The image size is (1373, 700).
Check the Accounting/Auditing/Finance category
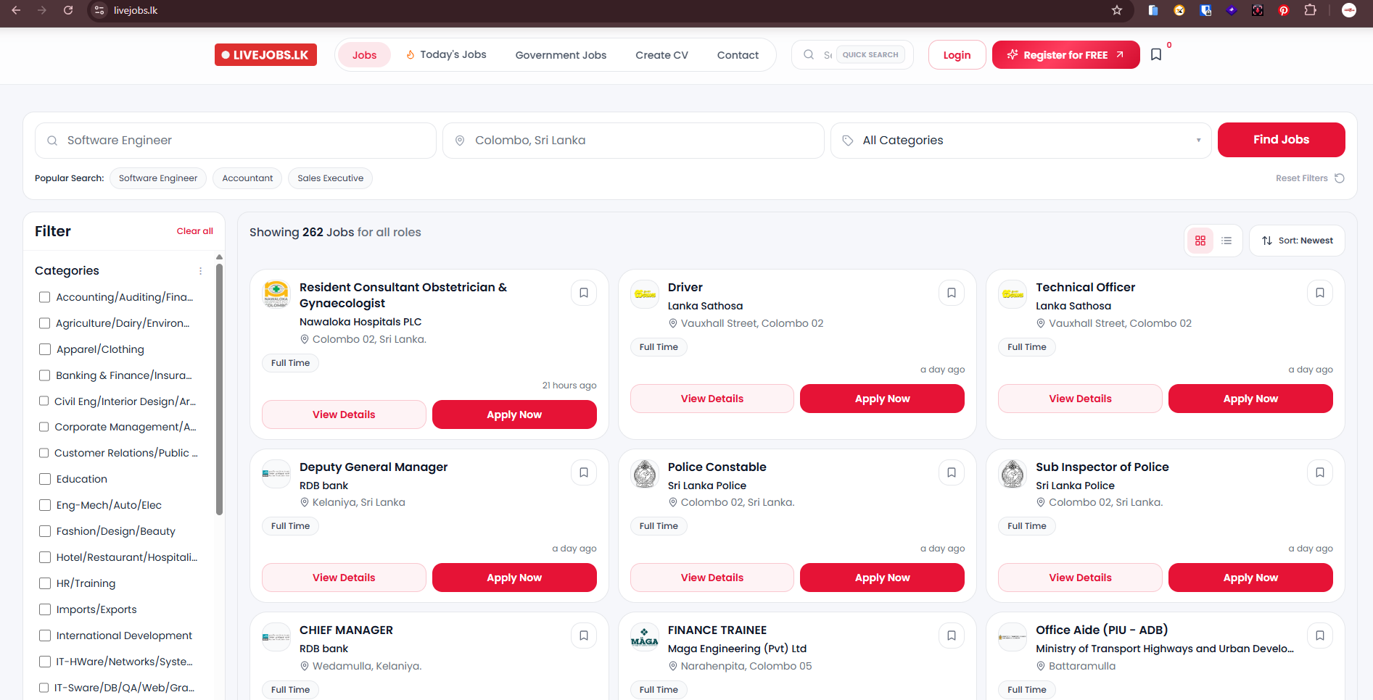pyautogui.click(x=45, y=297)
